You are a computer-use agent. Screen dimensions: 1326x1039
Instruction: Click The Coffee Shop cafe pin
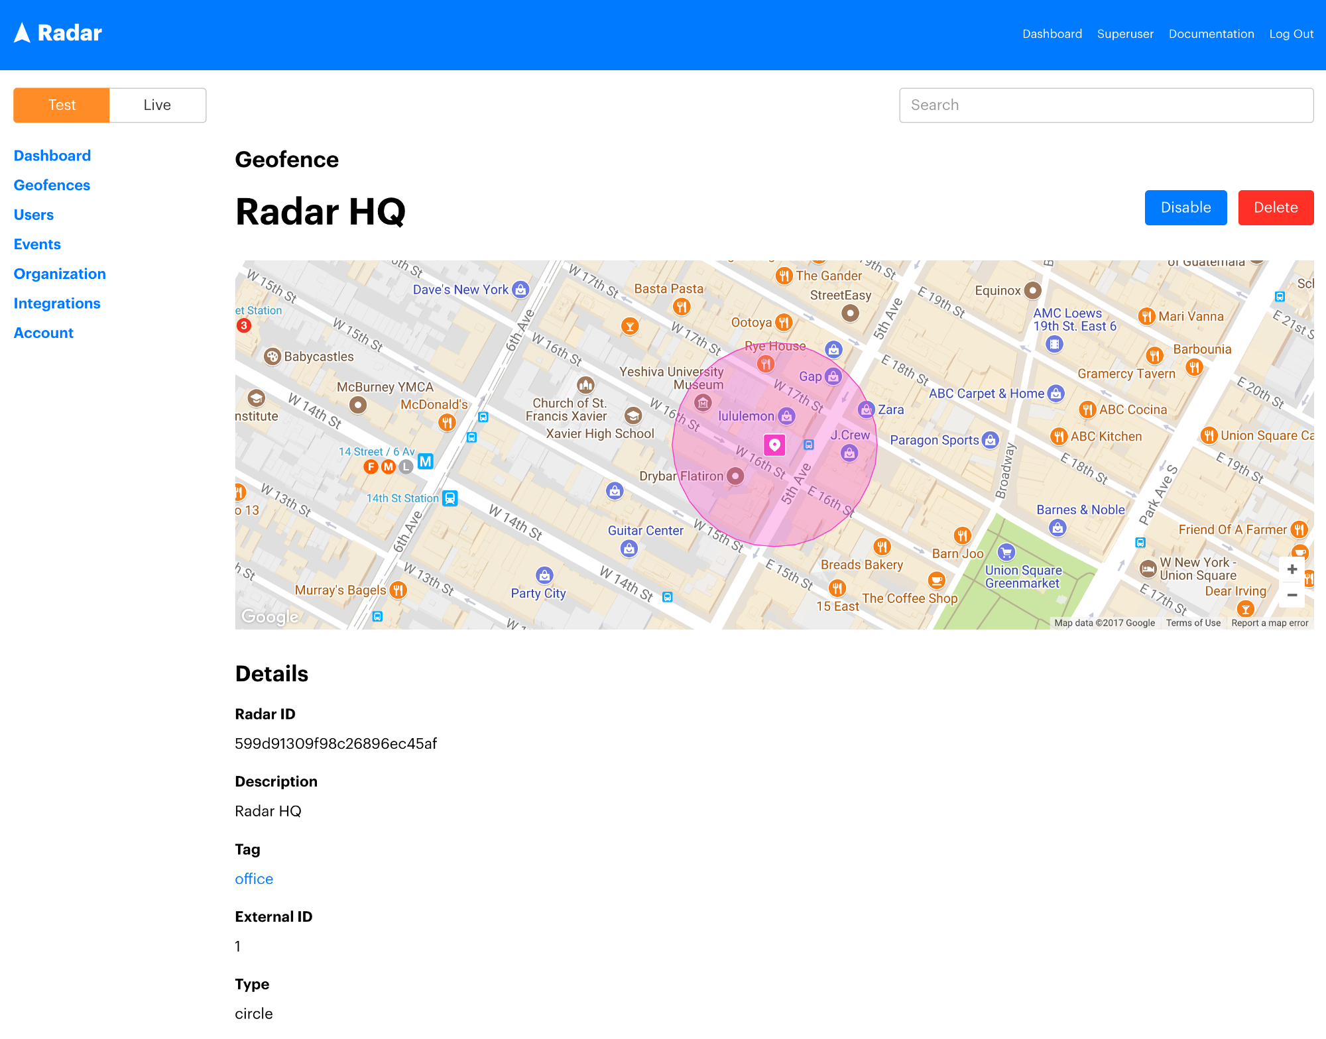936,580
